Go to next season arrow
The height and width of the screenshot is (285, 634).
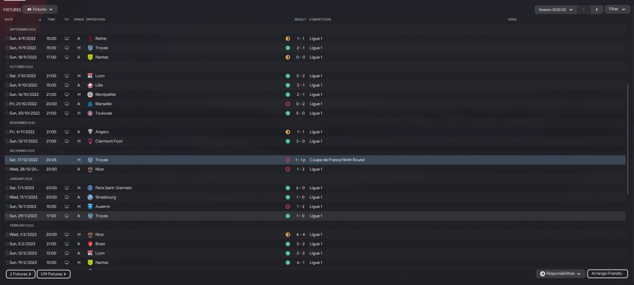click(x=597, y=9)
